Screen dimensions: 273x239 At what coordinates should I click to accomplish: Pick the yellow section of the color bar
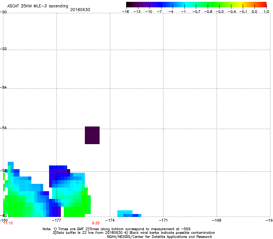click(x=240, y=5)
